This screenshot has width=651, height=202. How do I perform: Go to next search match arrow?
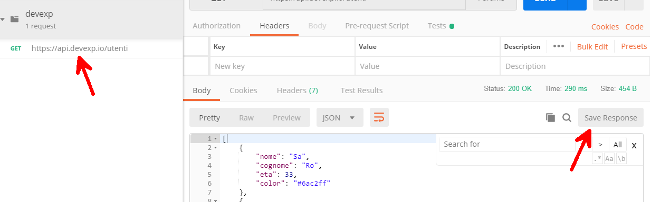(x=600, y=145)
